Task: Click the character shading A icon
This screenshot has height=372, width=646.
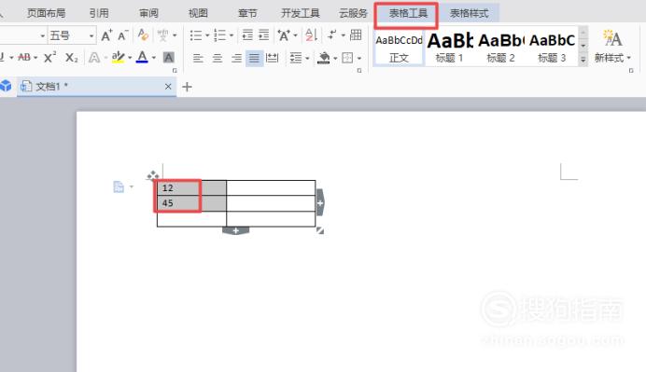Action: [169, 58]
